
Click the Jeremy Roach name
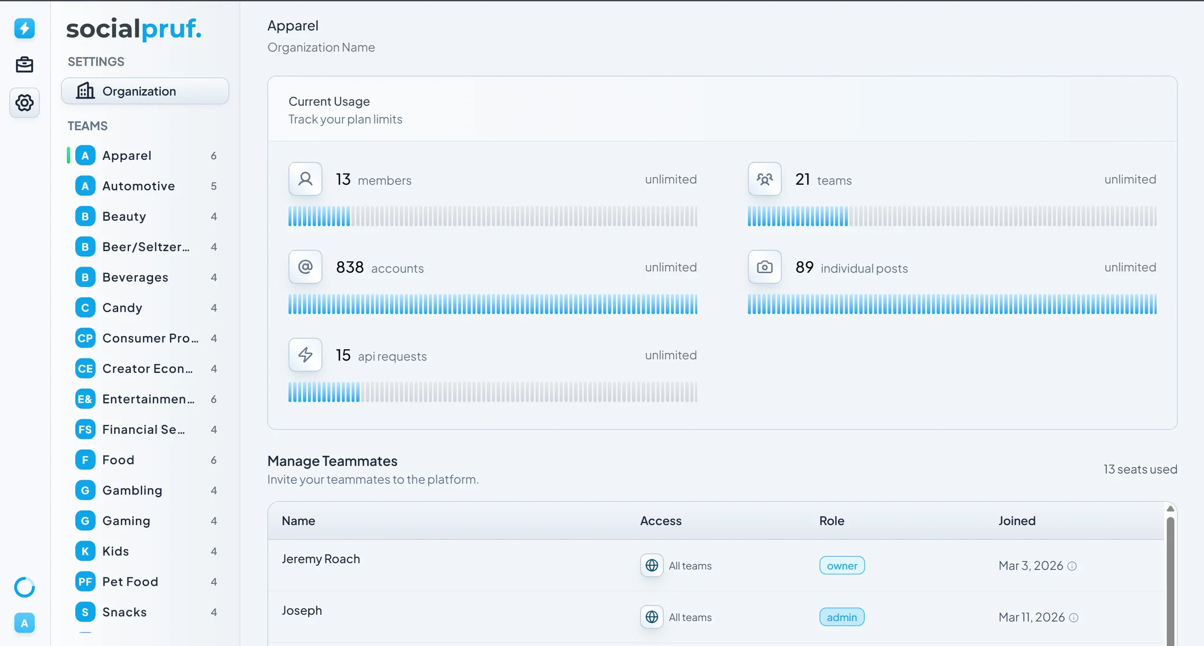point(320,559)
